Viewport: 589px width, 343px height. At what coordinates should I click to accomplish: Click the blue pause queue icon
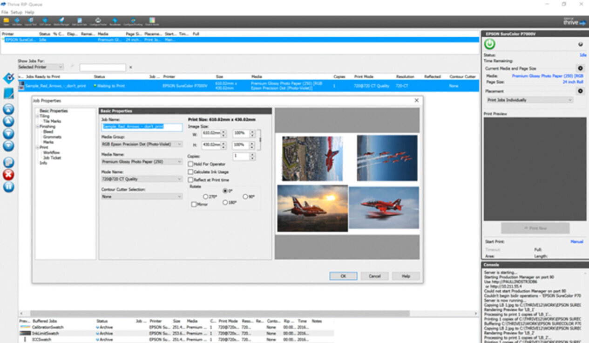(x=8, y=187)
